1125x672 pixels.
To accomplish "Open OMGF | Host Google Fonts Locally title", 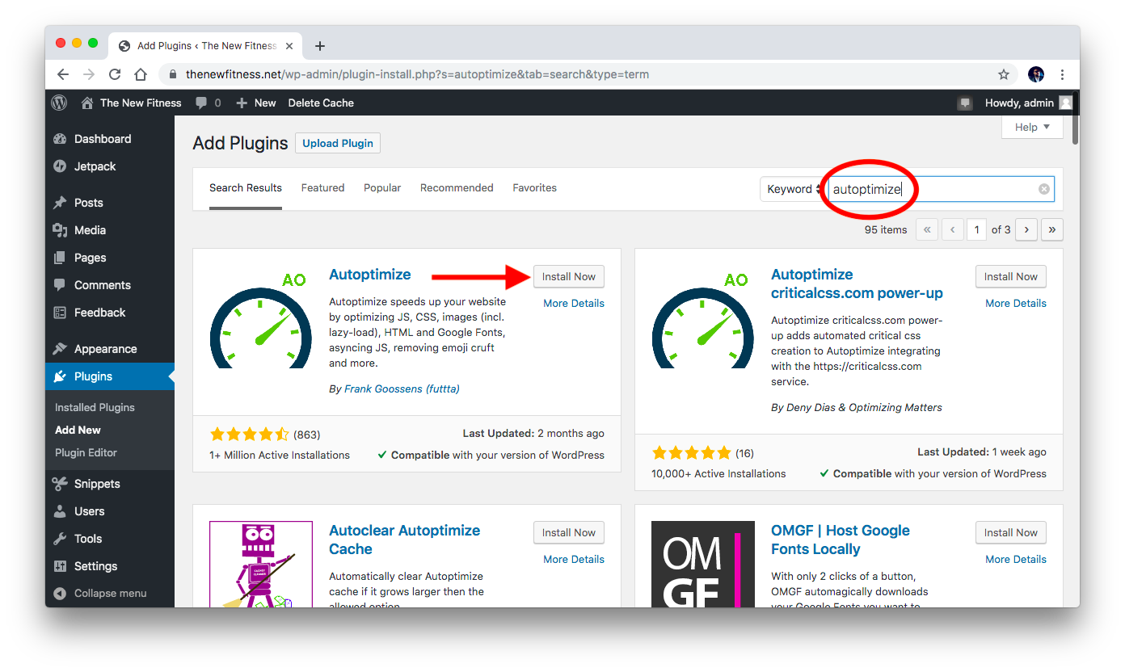I will click(841, 540).
